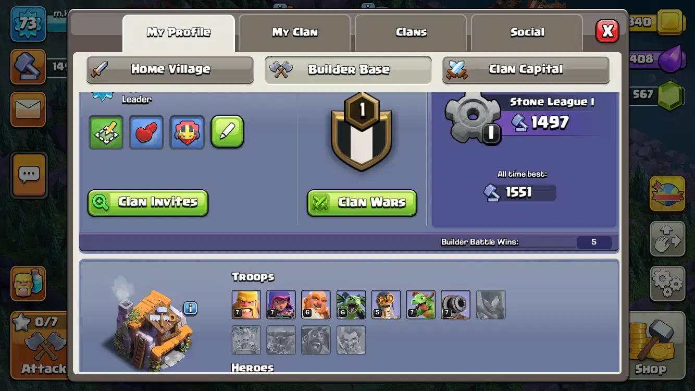This screenshot has width=695, height=391.
Task: Click the Clan Wars button
Action: pos(362,203)
